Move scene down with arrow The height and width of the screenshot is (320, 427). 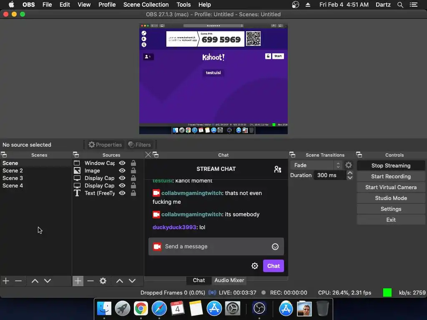pyautogui.click(x=48, y=281)
